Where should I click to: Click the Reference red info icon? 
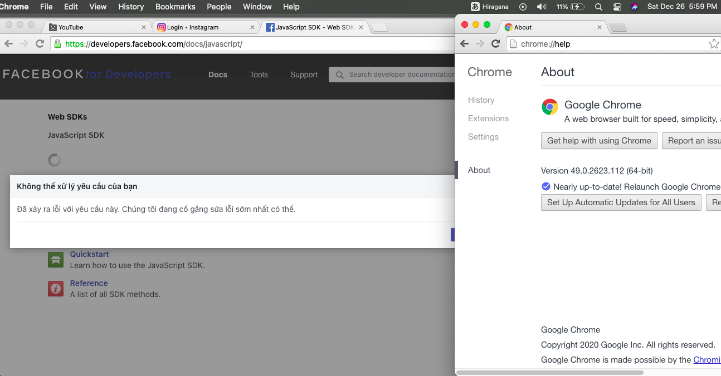coord(56,288)
